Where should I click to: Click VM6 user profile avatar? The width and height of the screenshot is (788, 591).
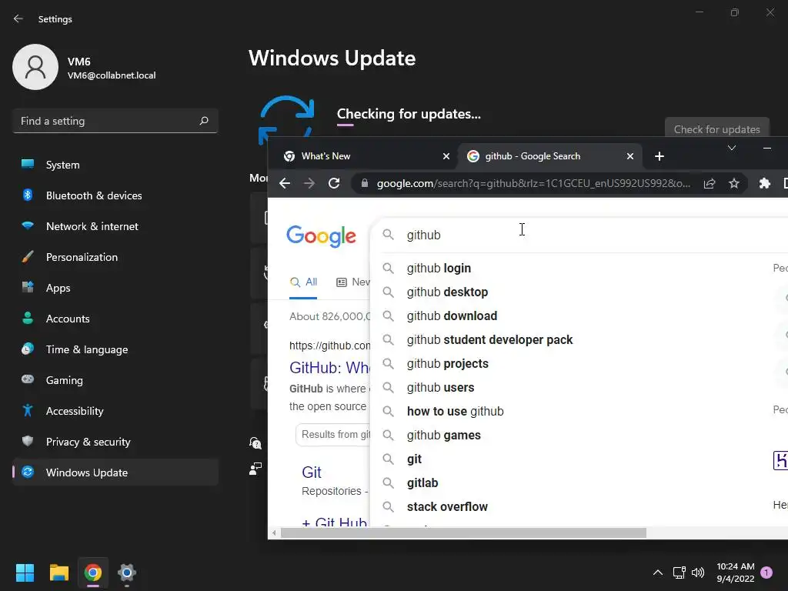(35, 67)
